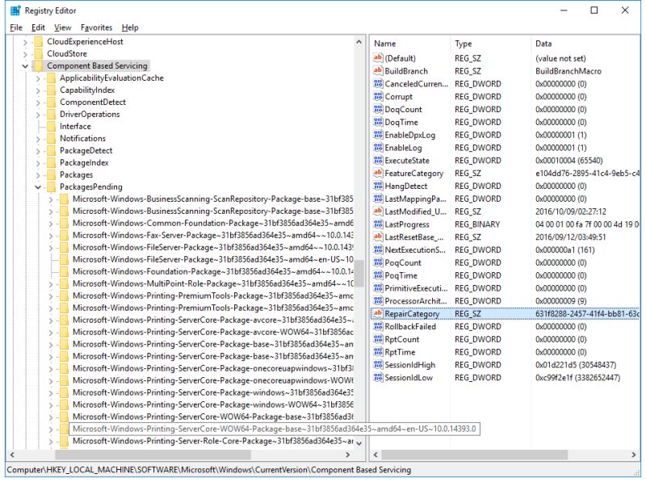Expand the ApplicabilityEvaluationCache key
The width and height of the screenshot is (646, 482).
coord(36,78)
